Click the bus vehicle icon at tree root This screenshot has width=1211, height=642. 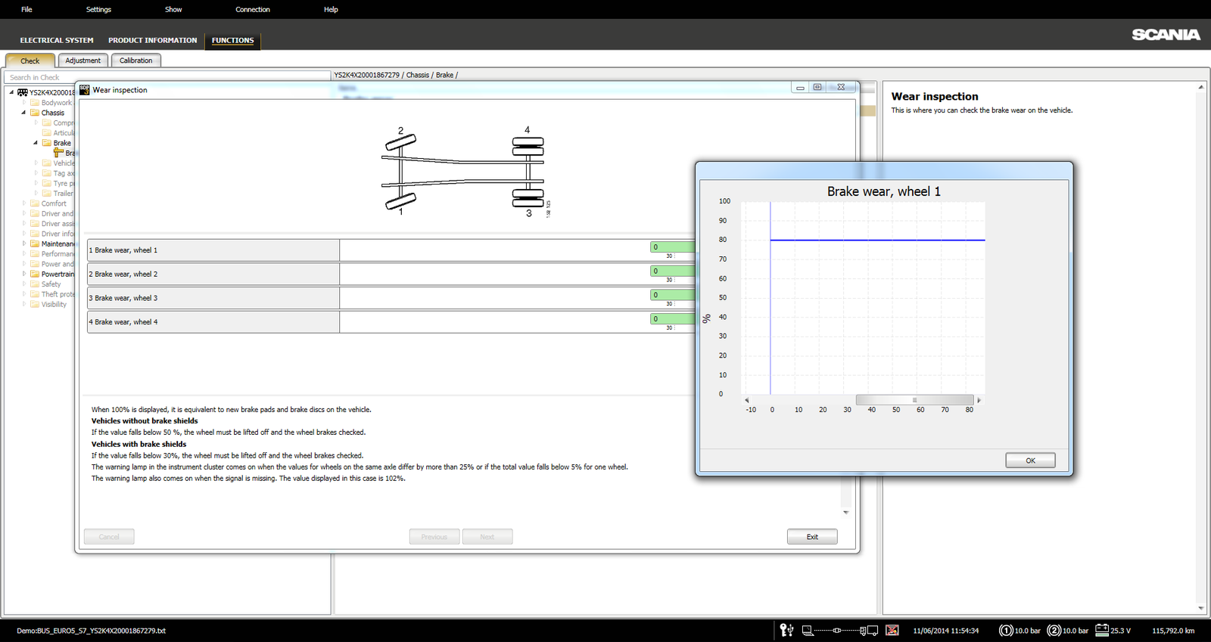[23, 92]
